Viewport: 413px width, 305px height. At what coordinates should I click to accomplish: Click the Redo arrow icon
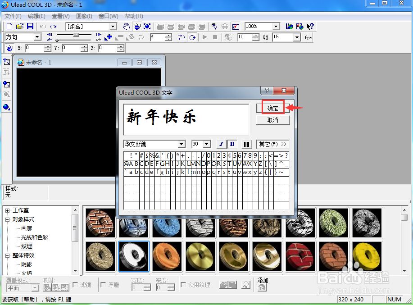[x=54, y=26]
